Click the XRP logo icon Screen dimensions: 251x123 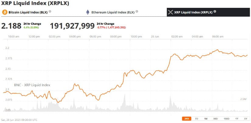(170, 12)
